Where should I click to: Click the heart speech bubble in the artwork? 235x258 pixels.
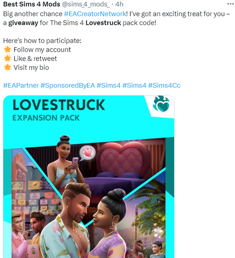[x=87, y=153]
